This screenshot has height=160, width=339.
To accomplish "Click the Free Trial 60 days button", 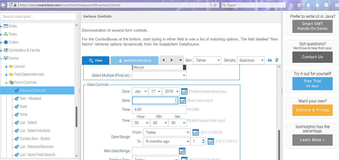I will (312, 83).
